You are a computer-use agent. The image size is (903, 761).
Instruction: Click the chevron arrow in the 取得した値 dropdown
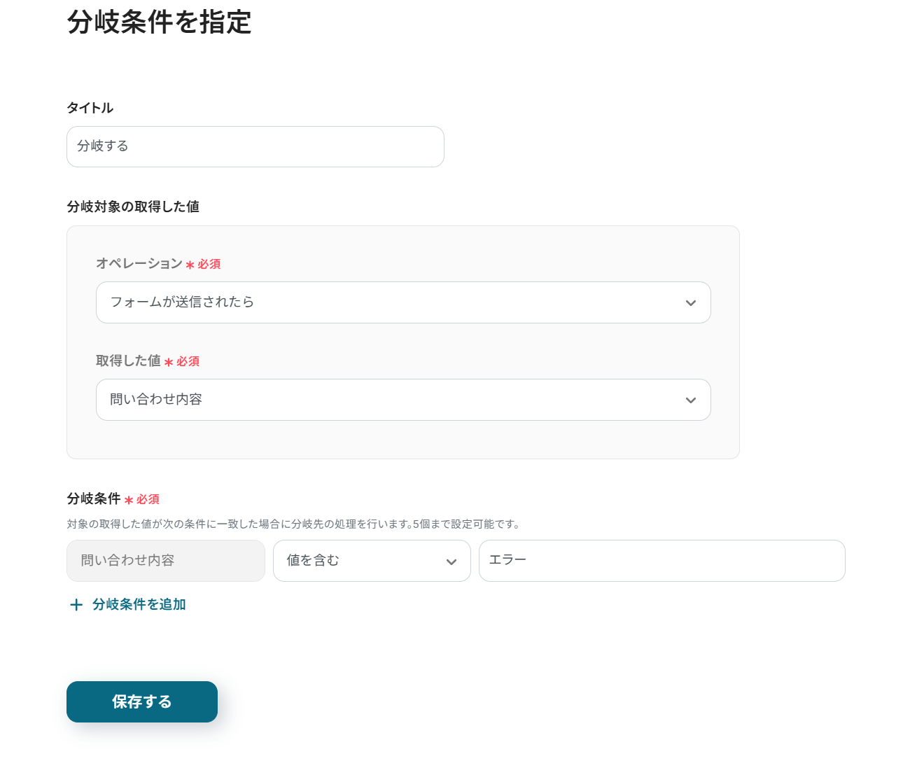click(x=691, y=400)
